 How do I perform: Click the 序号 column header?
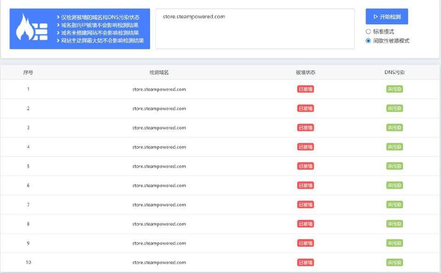(28, 72)
